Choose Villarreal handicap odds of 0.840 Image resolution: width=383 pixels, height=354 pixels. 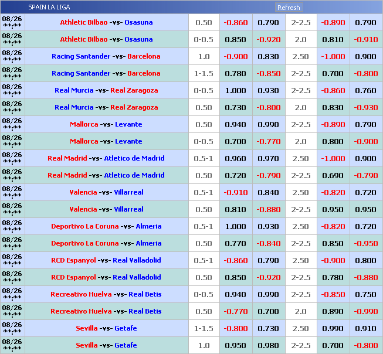(x=268, y=192)
